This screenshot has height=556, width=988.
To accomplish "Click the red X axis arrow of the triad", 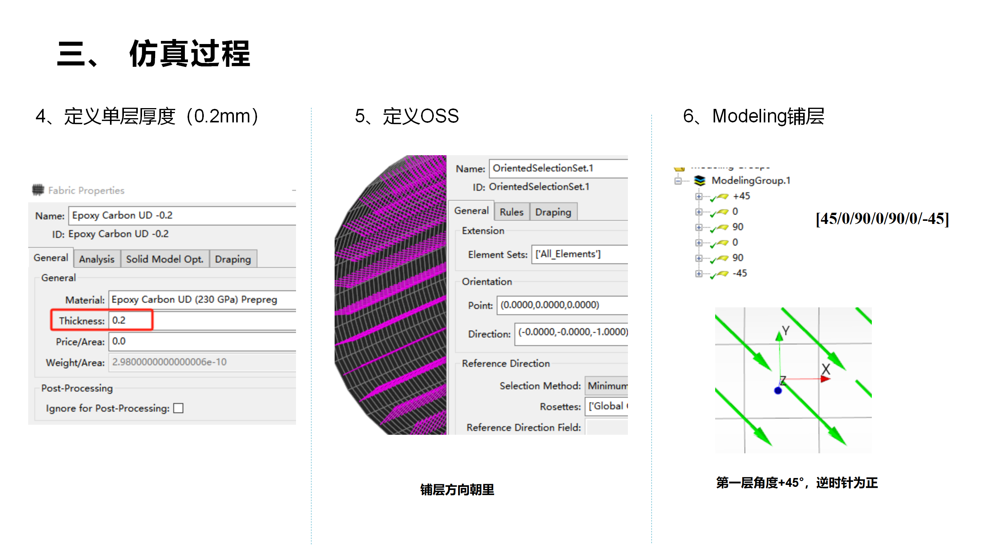I will pyautogui.click(x=825, y=379).
